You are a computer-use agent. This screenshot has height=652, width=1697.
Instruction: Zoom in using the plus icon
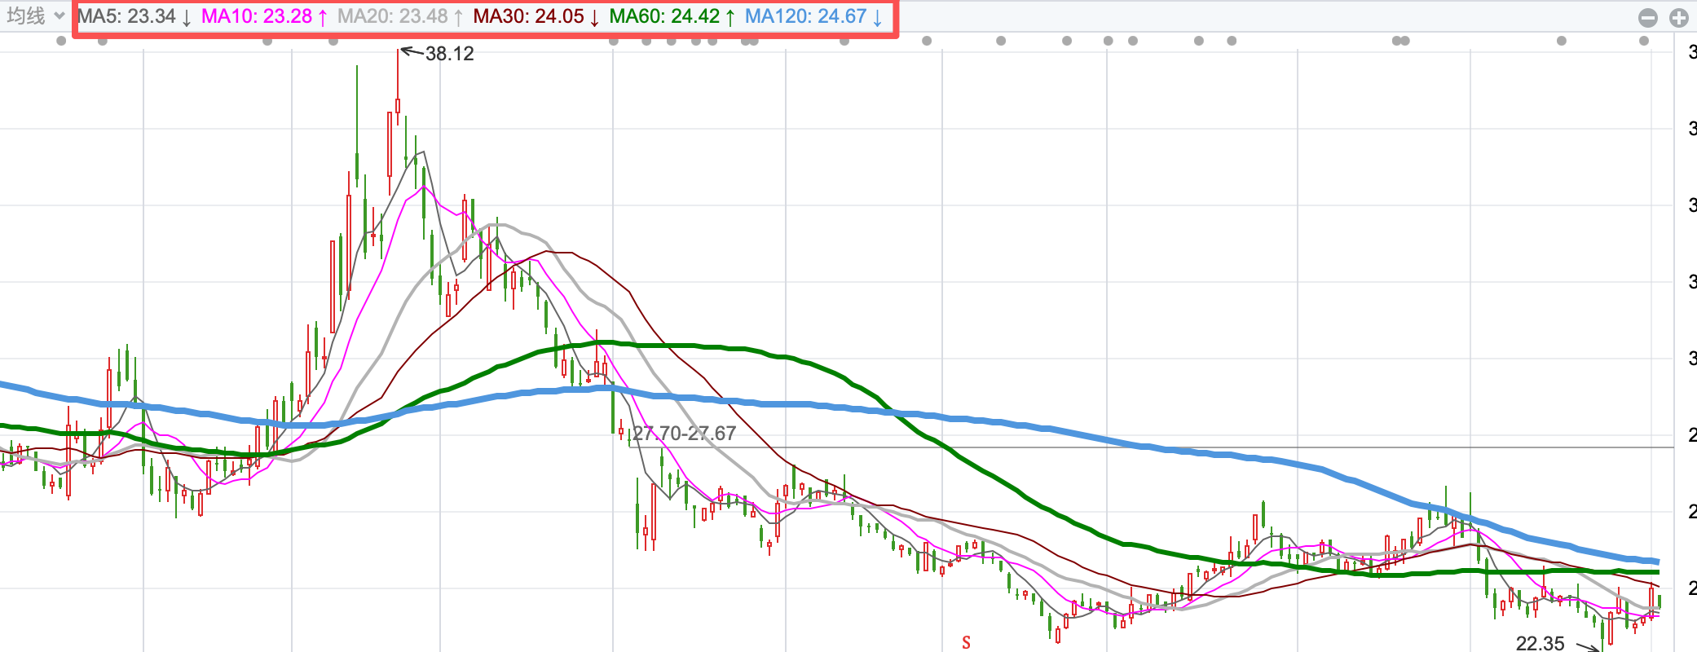tap(1678, 18)
